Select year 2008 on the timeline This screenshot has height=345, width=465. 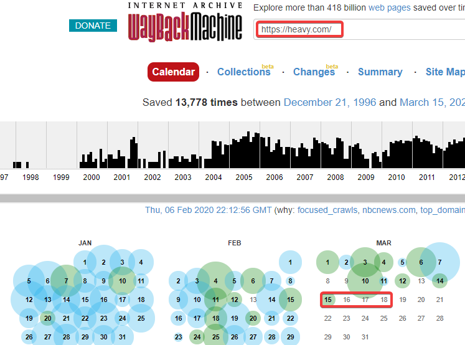pyautogui.click(x=336, y=177)
